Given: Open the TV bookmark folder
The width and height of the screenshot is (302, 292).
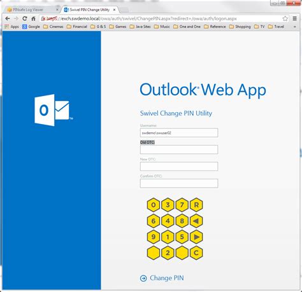Looking at the screenshot, I should click(x=259, y=27).
